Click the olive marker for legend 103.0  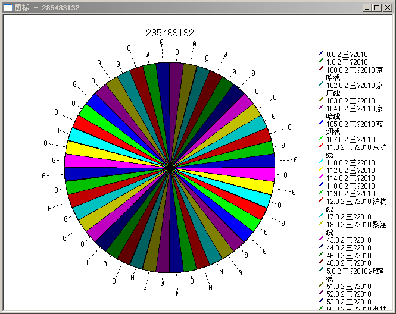point(322,100)
